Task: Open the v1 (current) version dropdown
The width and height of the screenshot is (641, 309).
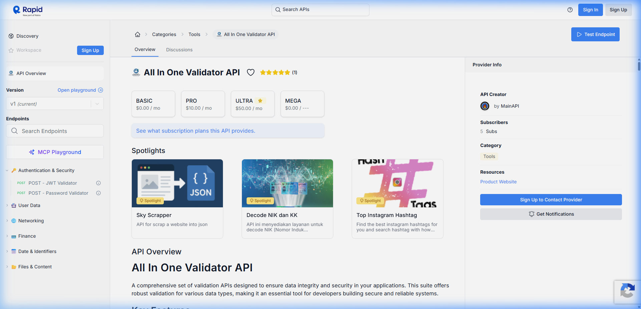Action: point(55,104)
